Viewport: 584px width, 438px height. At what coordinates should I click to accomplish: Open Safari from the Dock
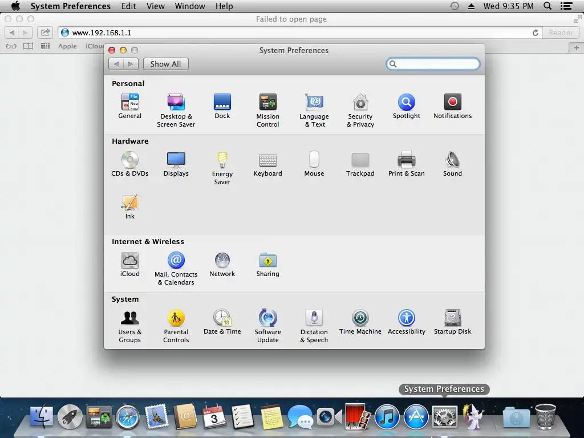coord(127,416)
